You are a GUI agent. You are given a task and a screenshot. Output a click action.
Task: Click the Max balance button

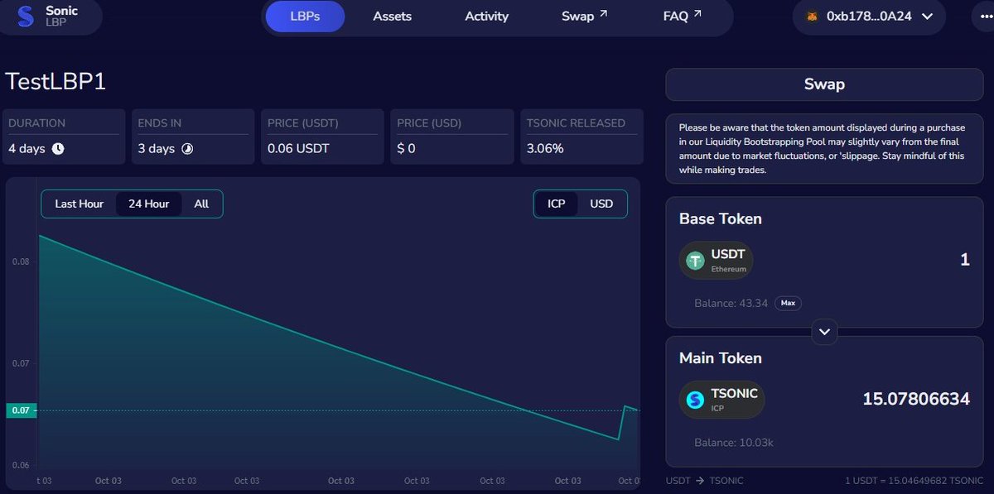tap(788, 303)
